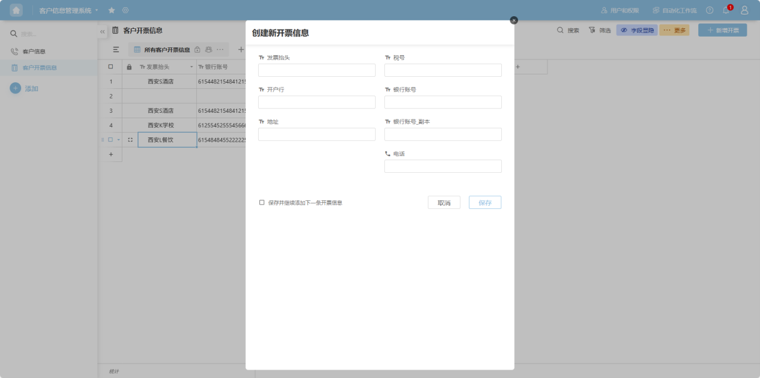This screenshot has width=760, height=378.
Task: Click the 税号 input field
Action: click(x=442, y=70)
